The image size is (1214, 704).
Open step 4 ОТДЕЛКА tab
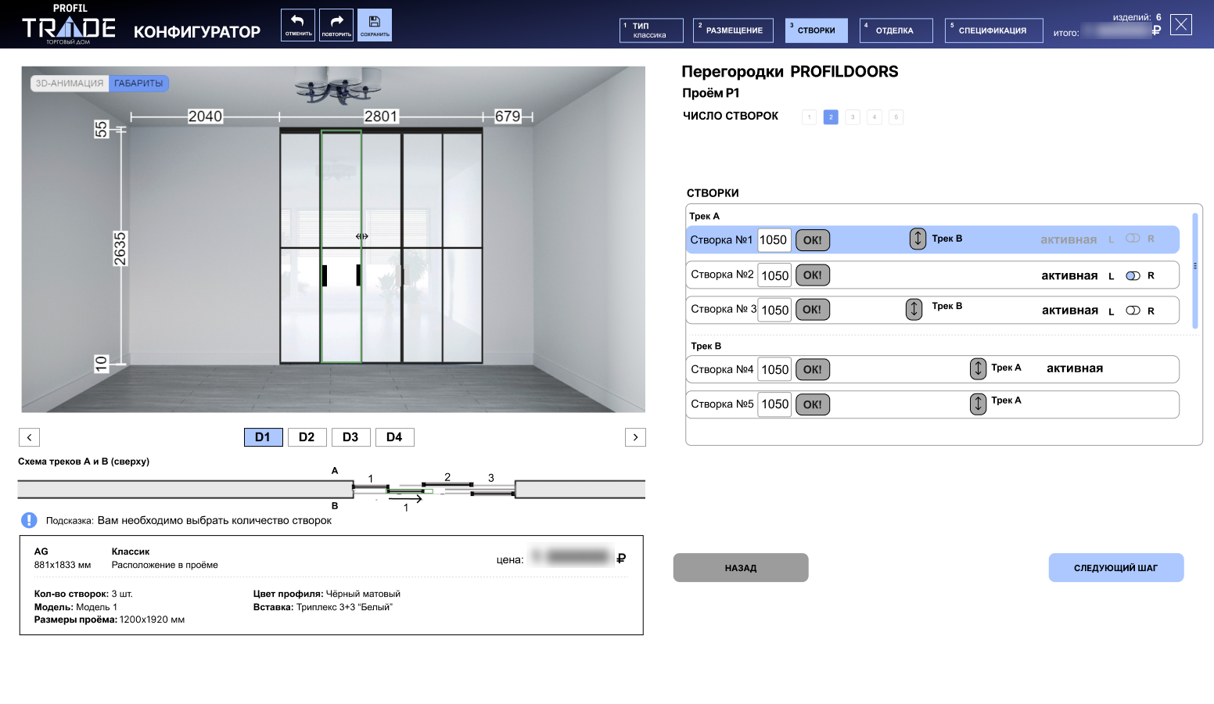[x=896, y=31]
